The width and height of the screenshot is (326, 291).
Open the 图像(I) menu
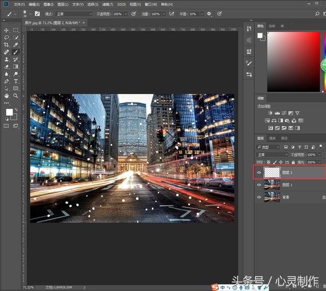click(x=48, y=4)
